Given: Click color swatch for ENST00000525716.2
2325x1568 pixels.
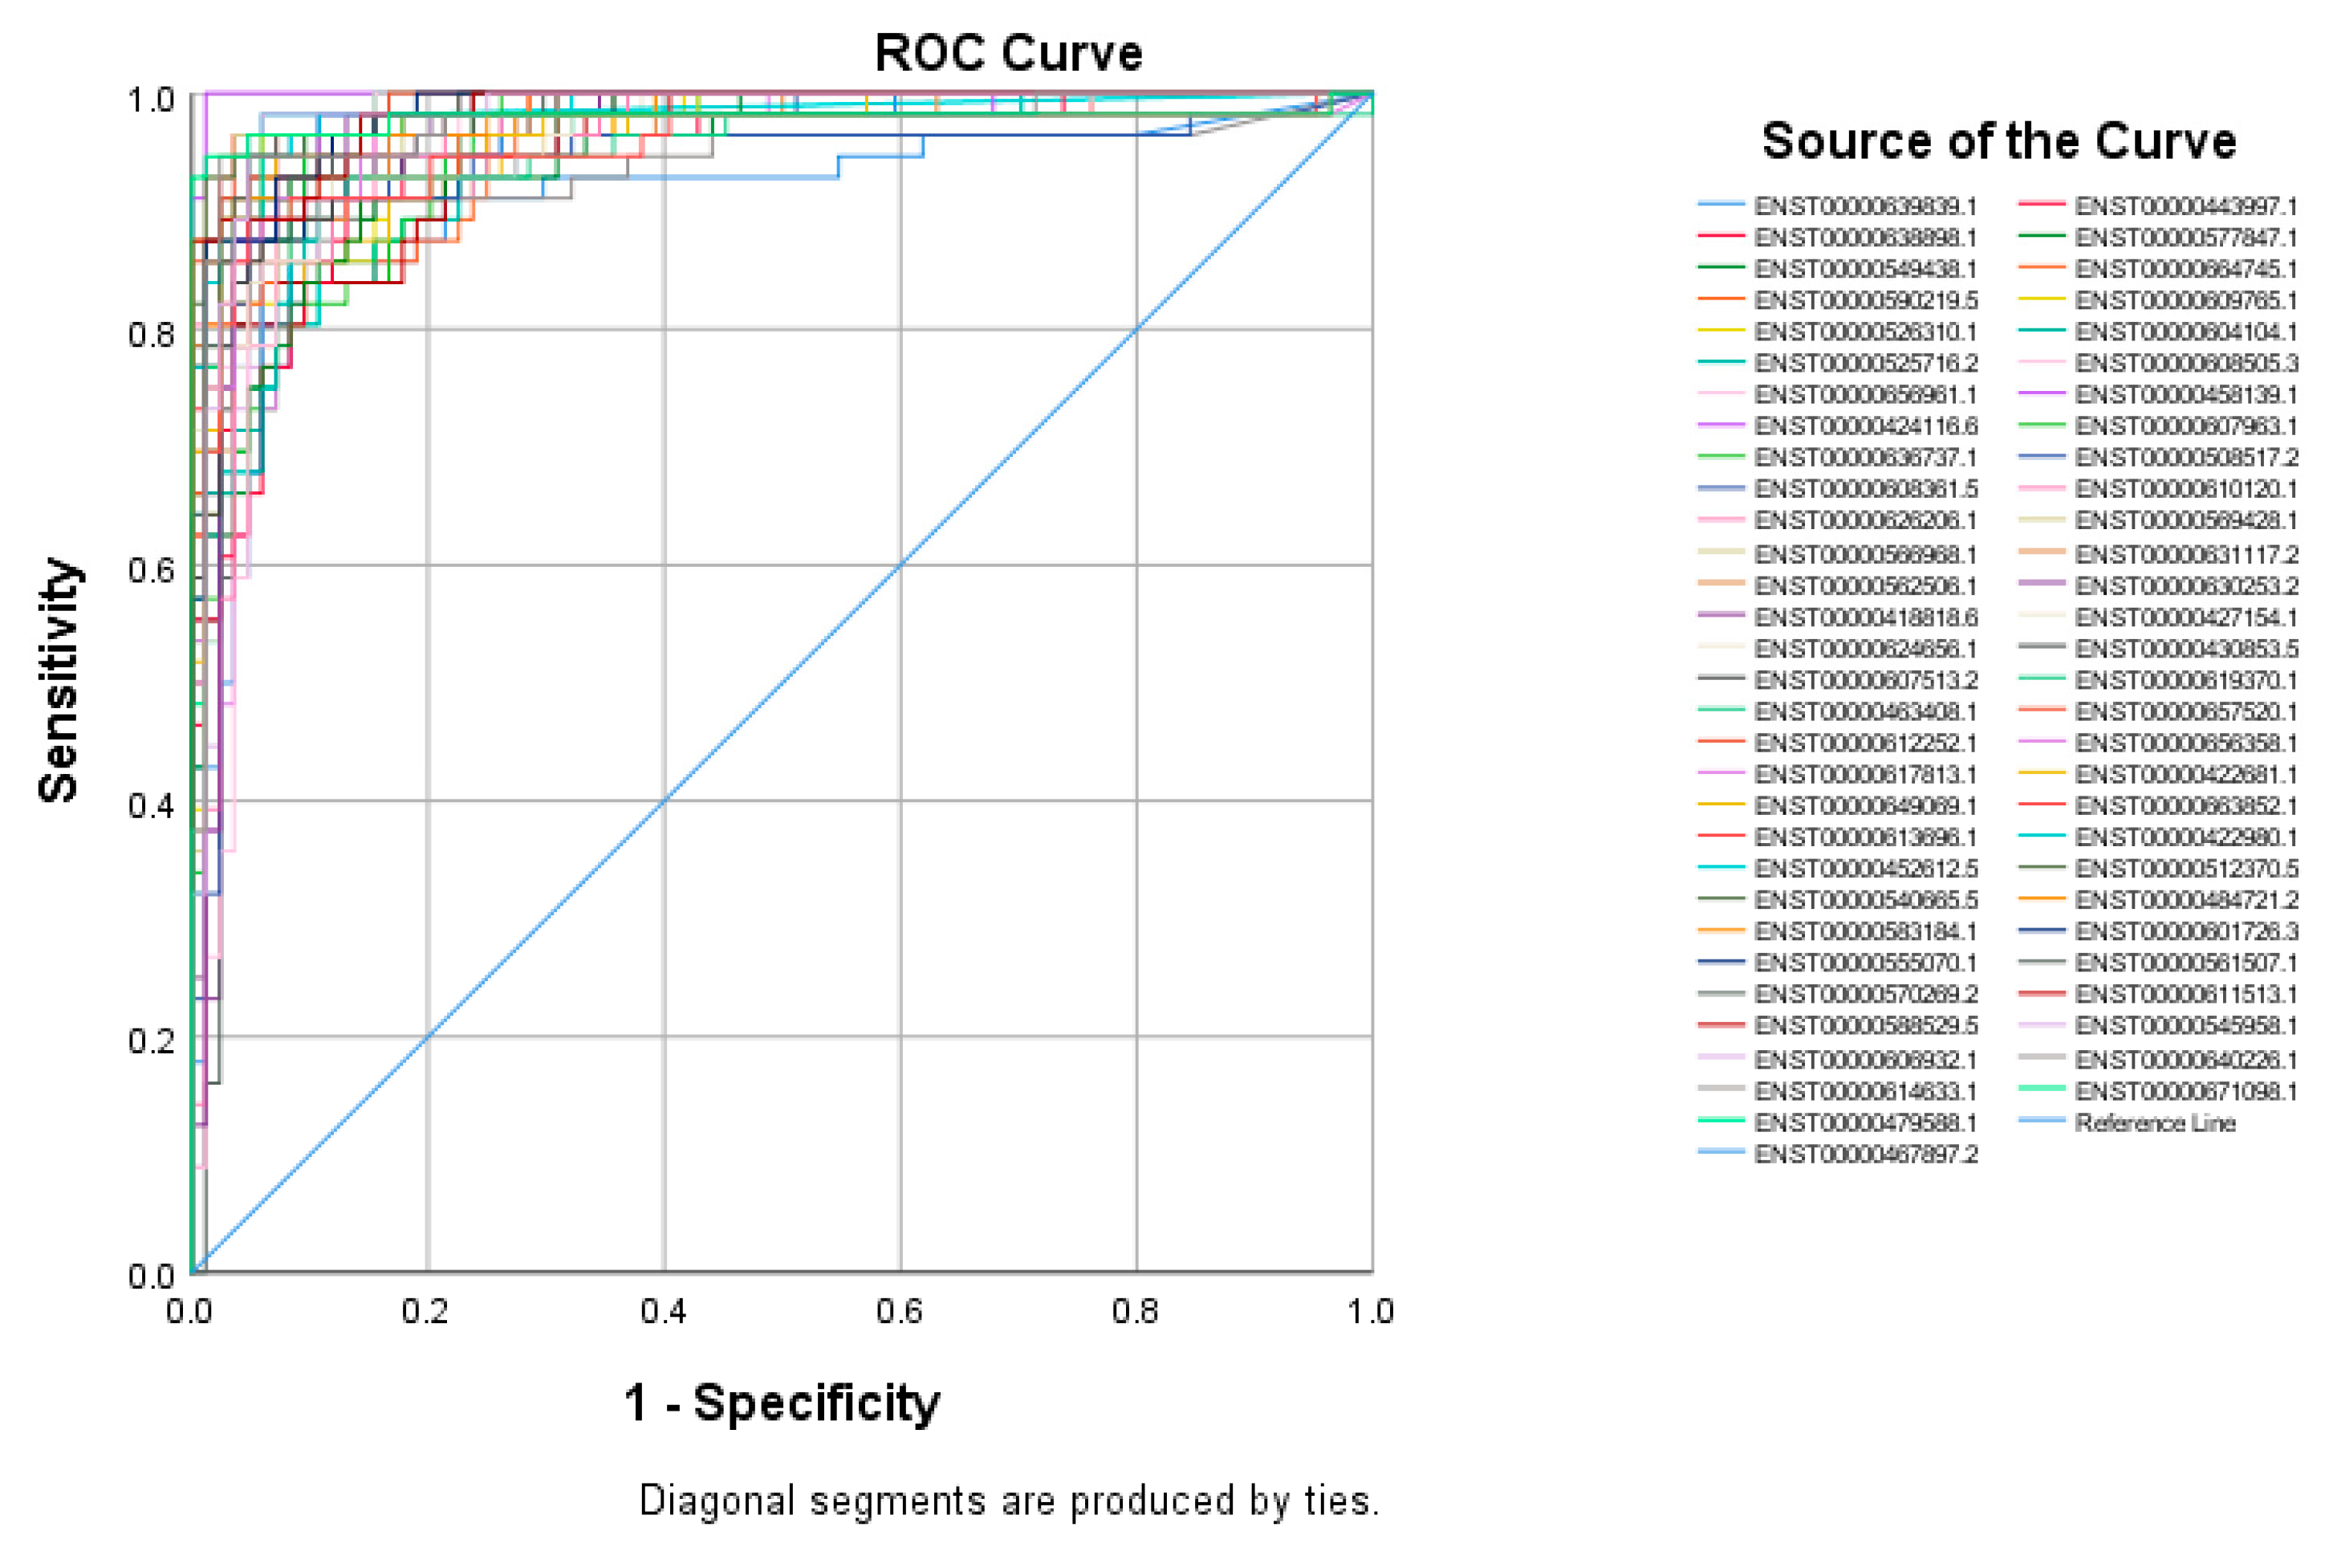Looking at the screenshot, I should click(x=1720, y=362).
